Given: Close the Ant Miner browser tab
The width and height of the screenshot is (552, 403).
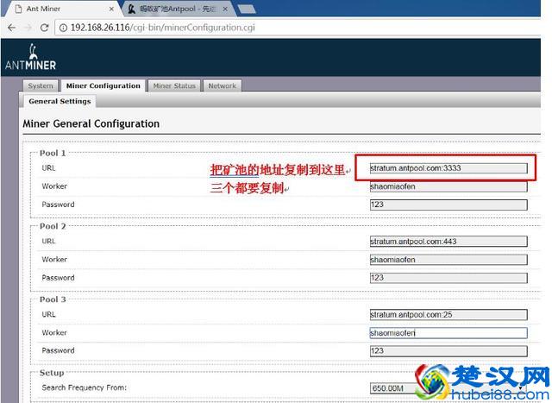Looking at the screenshot, I should [x=111, y=9].
